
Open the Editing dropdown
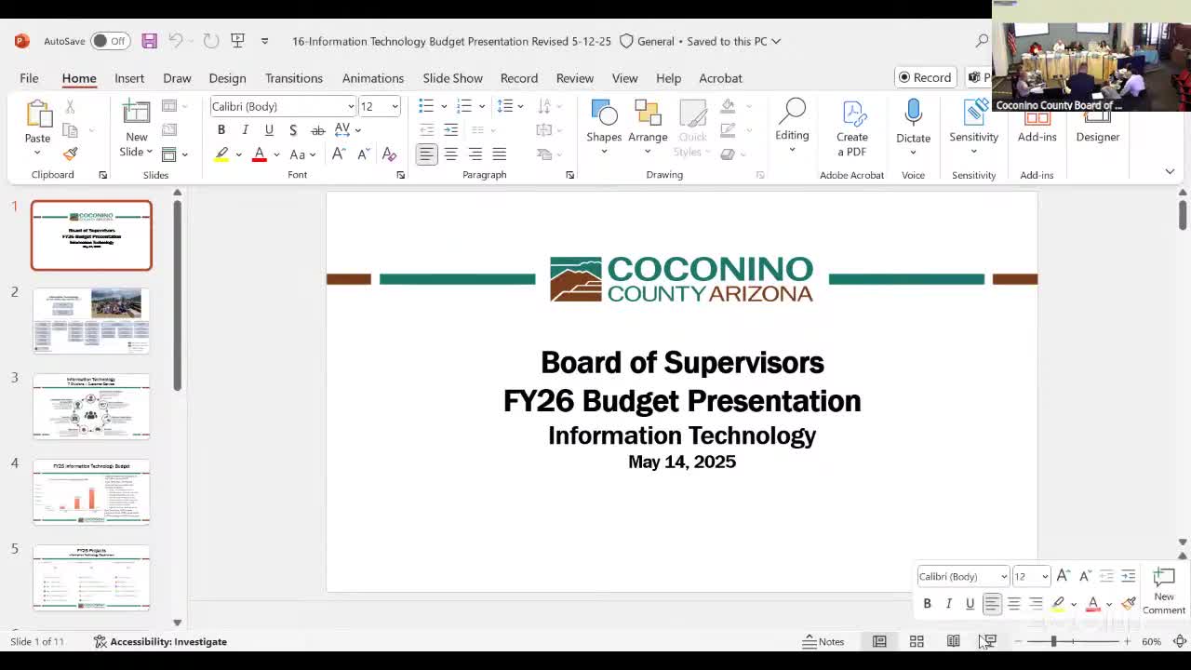(792, 125)
